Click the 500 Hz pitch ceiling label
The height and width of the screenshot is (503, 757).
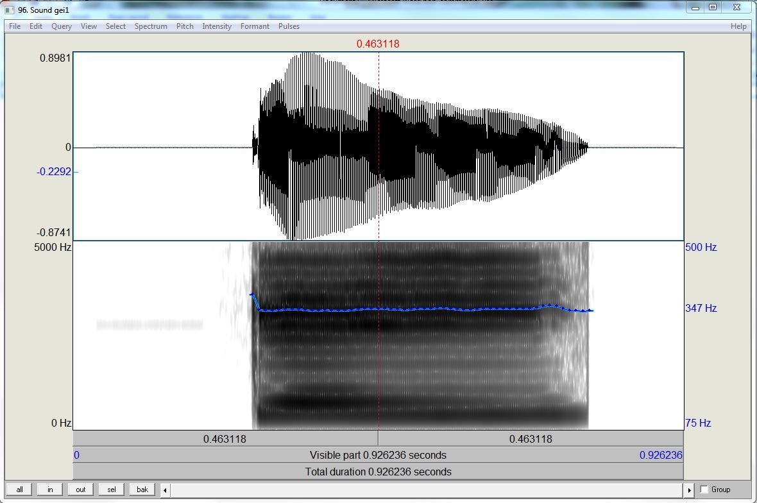tap(701, 247)
